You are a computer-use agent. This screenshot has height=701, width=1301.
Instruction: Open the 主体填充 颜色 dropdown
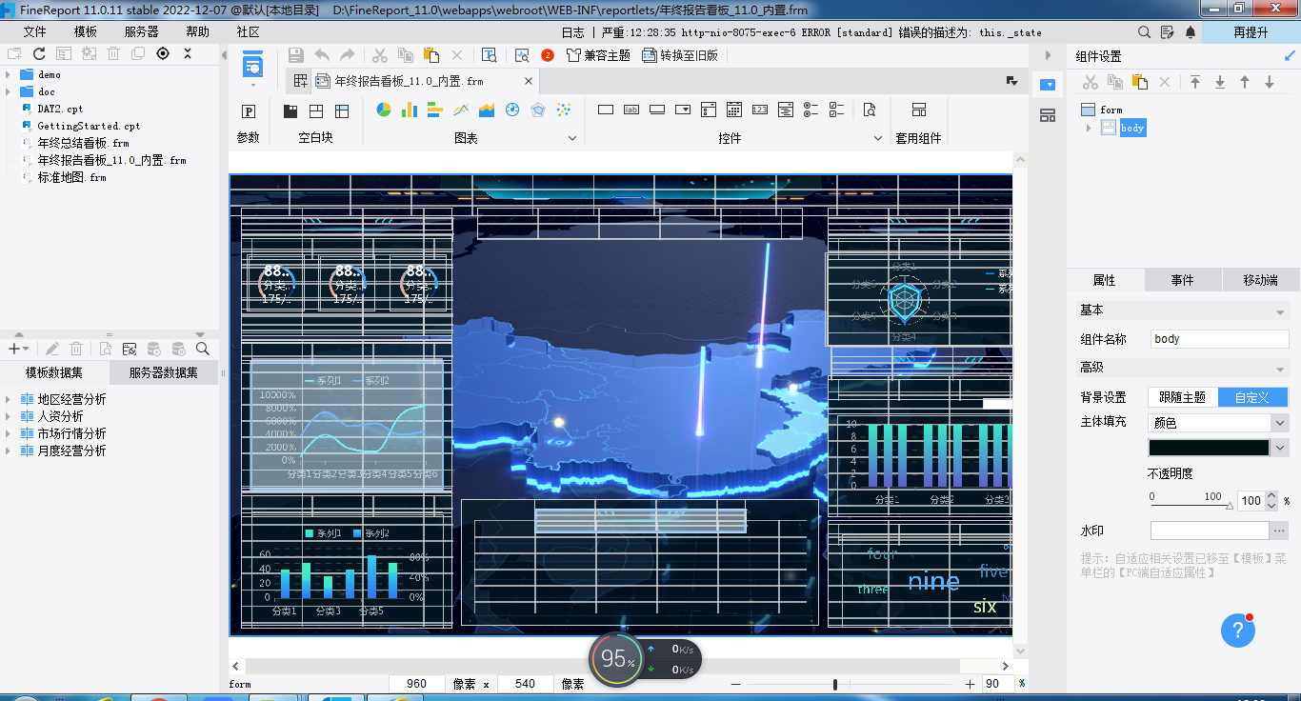(x=1218, y=423)
